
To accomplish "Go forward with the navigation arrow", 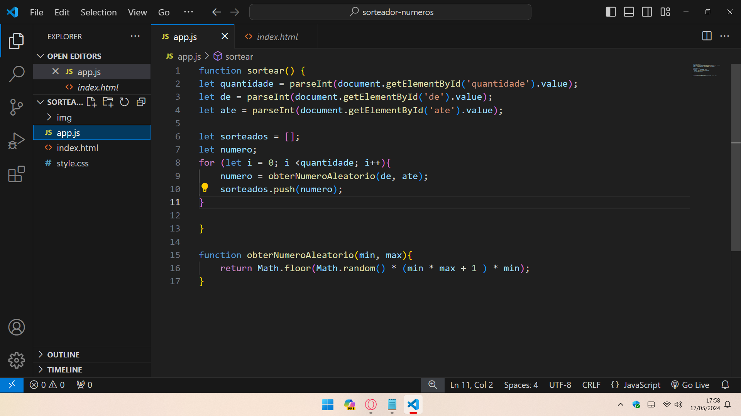I will pos(235,12).
